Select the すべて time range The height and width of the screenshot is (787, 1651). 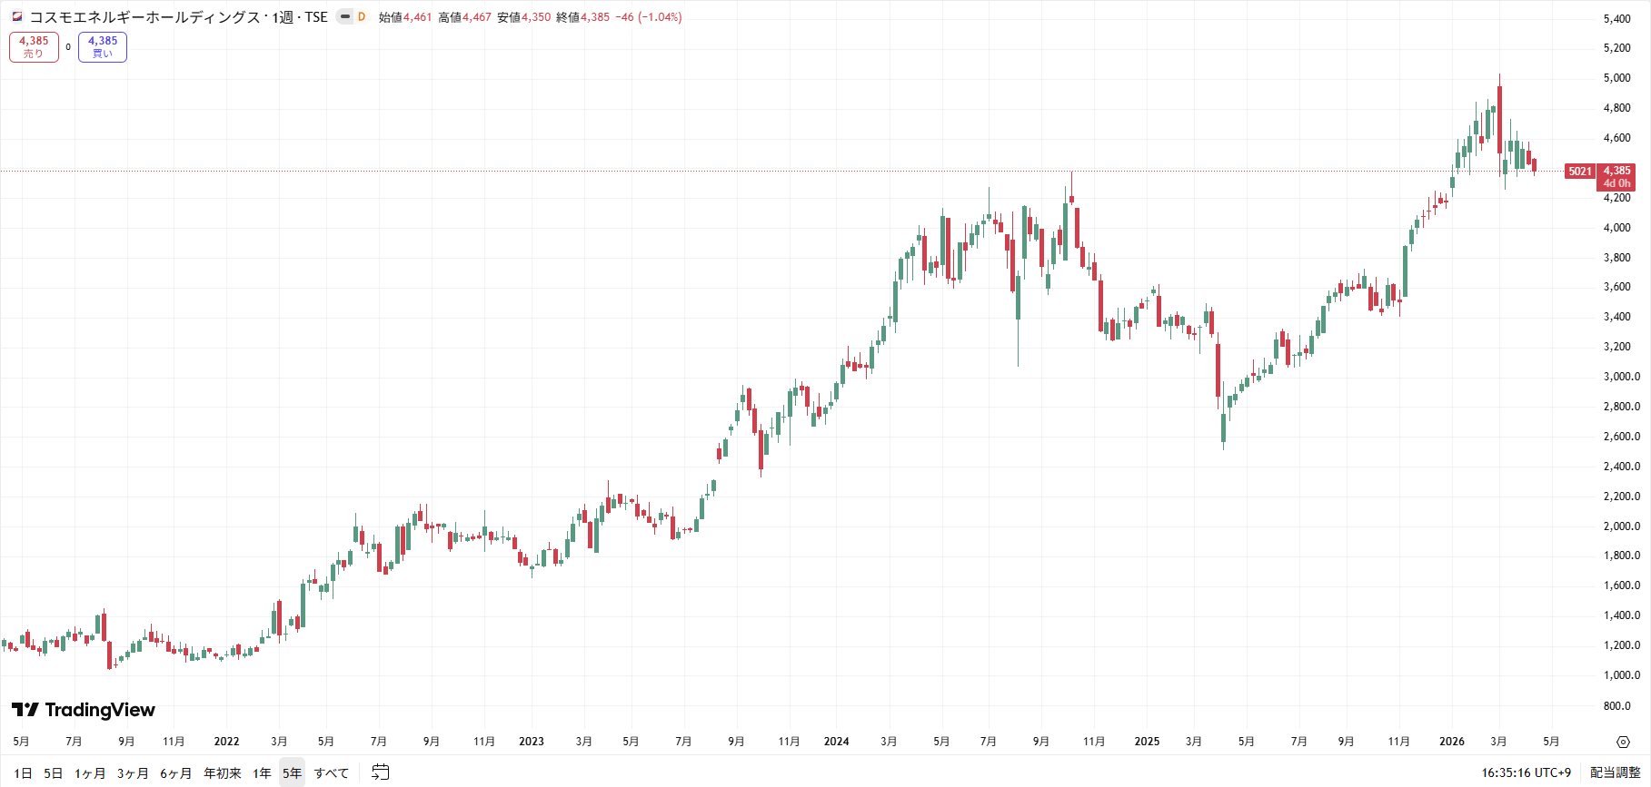tap(332, 773)
